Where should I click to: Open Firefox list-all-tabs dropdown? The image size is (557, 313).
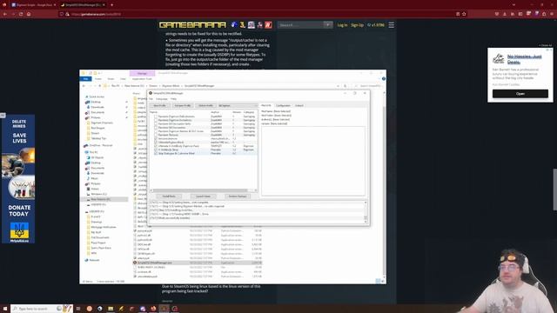pos(513,5)
